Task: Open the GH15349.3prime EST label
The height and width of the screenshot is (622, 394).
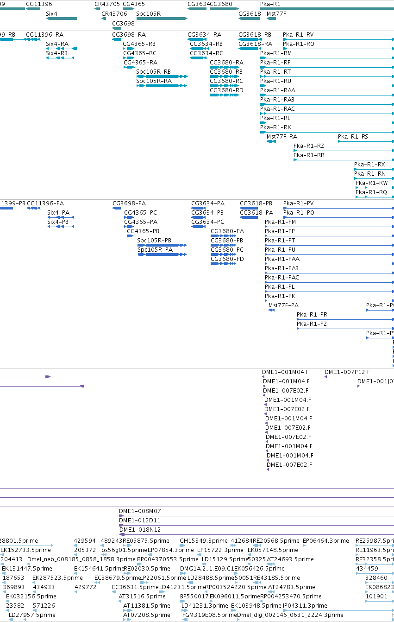Action: pos(204,540)
